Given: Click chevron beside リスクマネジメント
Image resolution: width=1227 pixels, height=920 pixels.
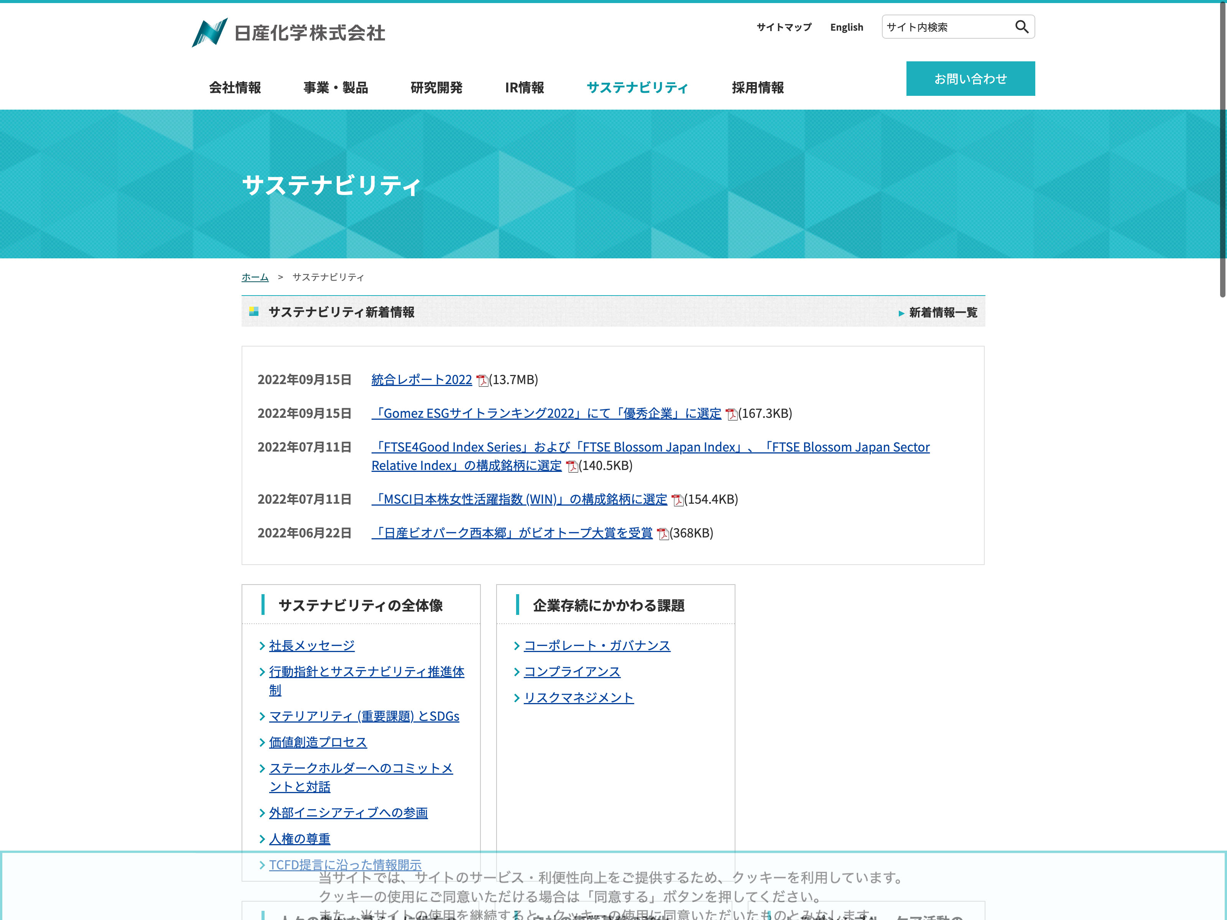Looking at the screenshot, I should click(517, 698).
